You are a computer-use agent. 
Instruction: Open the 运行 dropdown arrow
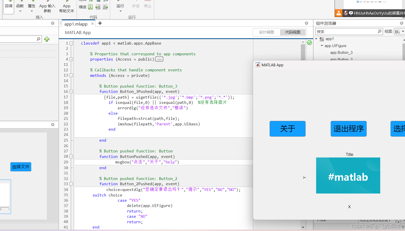120,11
